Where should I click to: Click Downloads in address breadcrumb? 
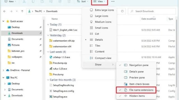click(x=52, y=11)
